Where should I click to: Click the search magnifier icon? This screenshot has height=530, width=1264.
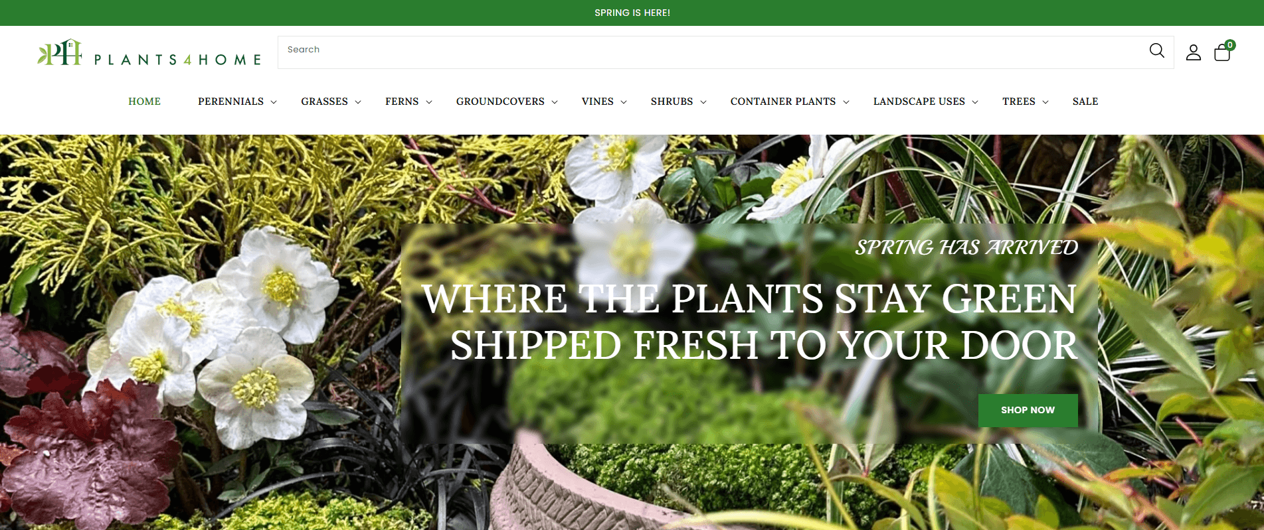(1156, 51)
